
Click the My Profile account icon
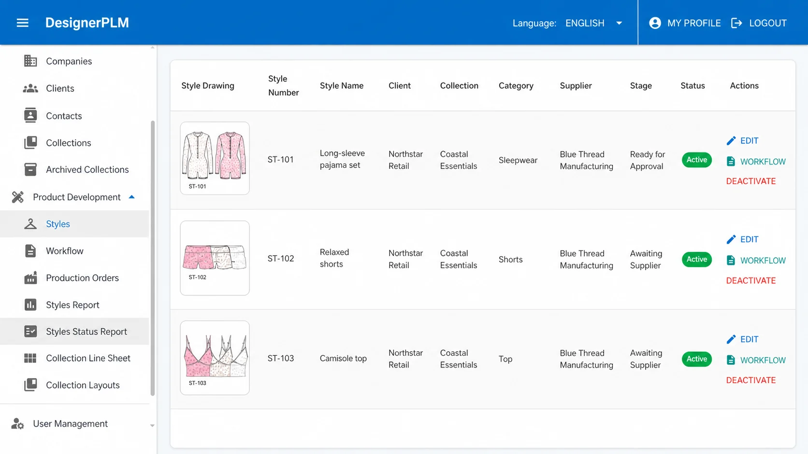pos(655,23)
